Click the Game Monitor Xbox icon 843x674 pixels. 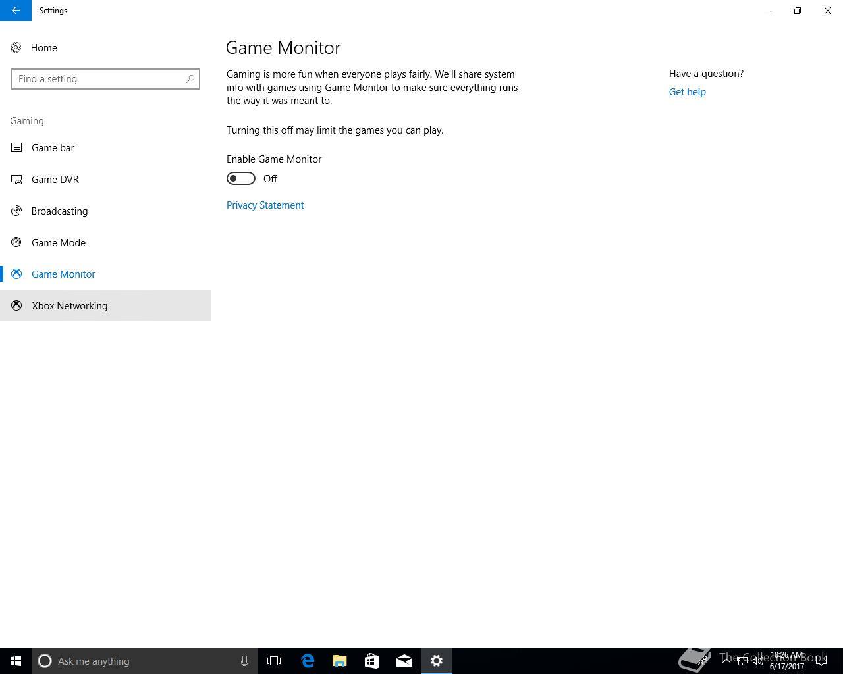[x=16, y=274]
